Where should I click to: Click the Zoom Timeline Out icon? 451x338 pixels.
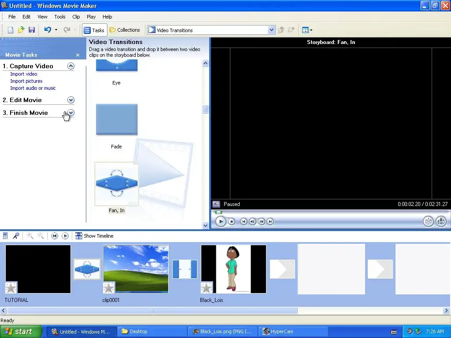tap(41, 236)
